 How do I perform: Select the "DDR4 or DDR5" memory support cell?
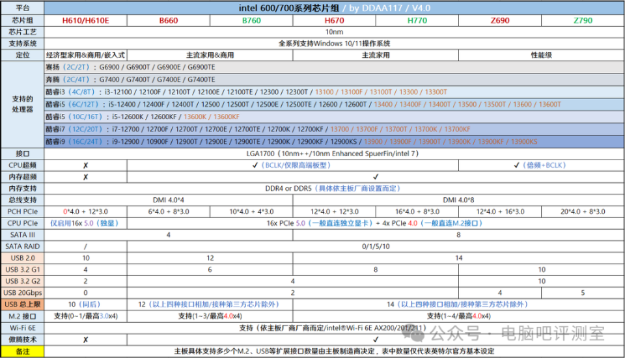334,188
